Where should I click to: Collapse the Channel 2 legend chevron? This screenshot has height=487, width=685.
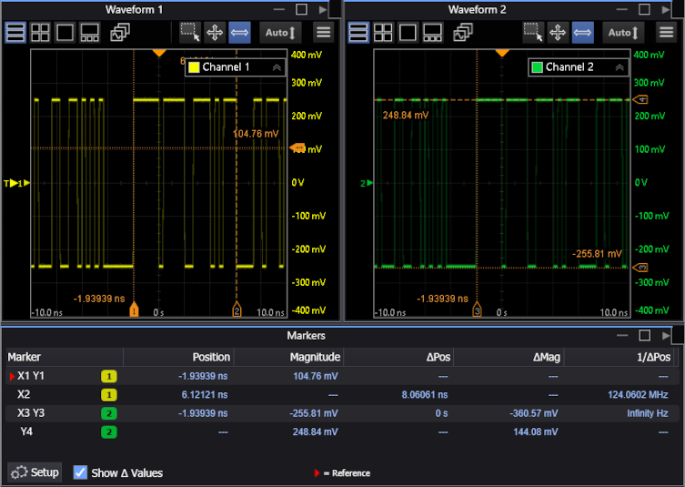tap(620, 67)
